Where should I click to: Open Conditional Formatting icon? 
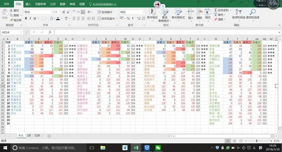pyautogui.click(x=152, y=12)
